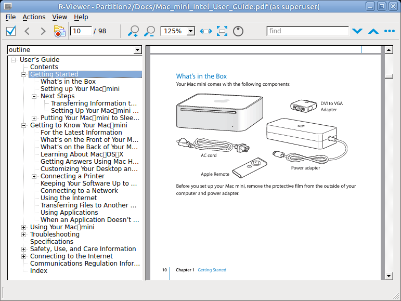This screenshot has height=301, width=401.
Task: Collapse the Next Steps node
Action: (34, 96)
